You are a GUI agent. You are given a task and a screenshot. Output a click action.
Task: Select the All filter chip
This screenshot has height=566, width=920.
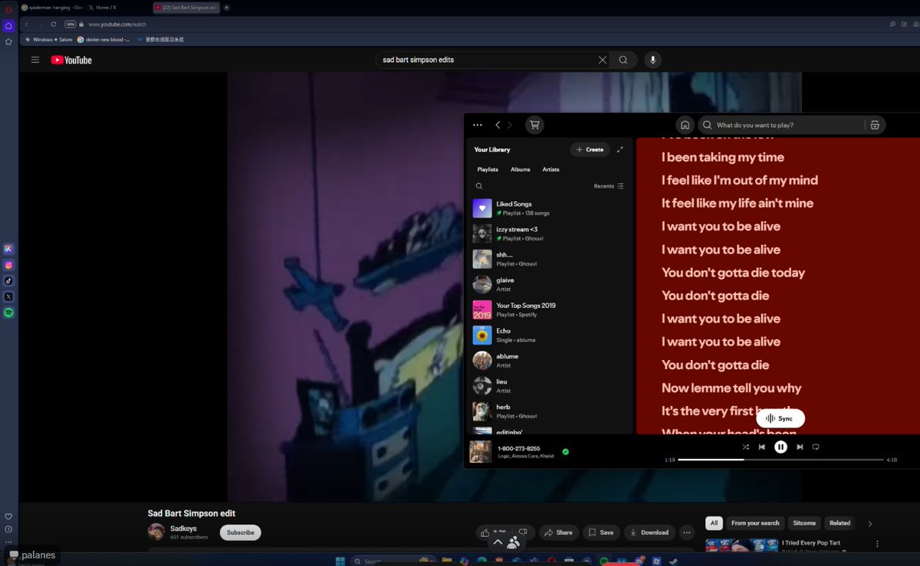click(x=714, y=523)
